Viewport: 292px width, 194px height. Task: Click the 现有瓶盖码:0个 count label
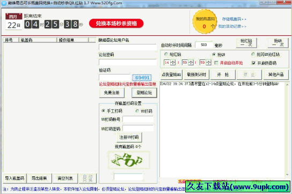click(x=128, y=146)
